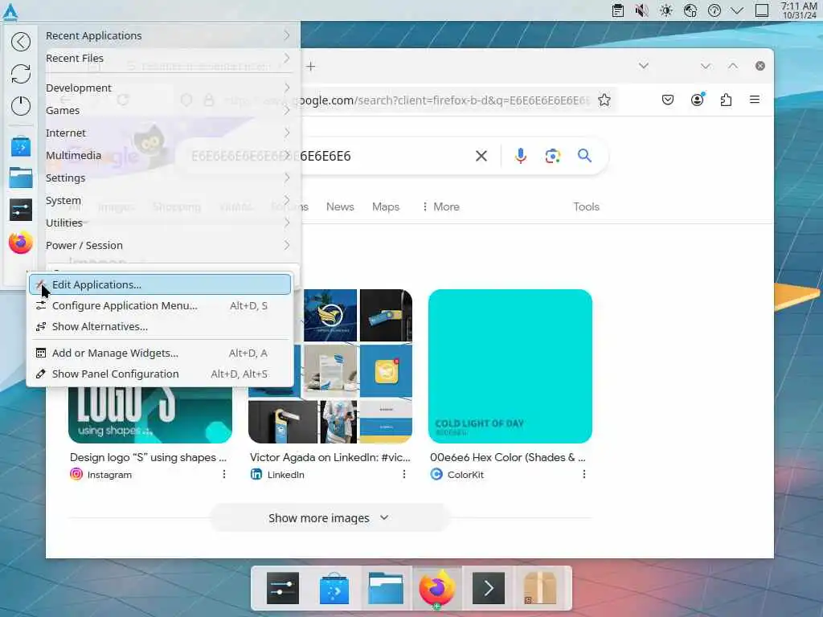Click the show desktop square icon in panel
Image resolution: width=823 pixels, height=617 pixels.
(762, 10)
